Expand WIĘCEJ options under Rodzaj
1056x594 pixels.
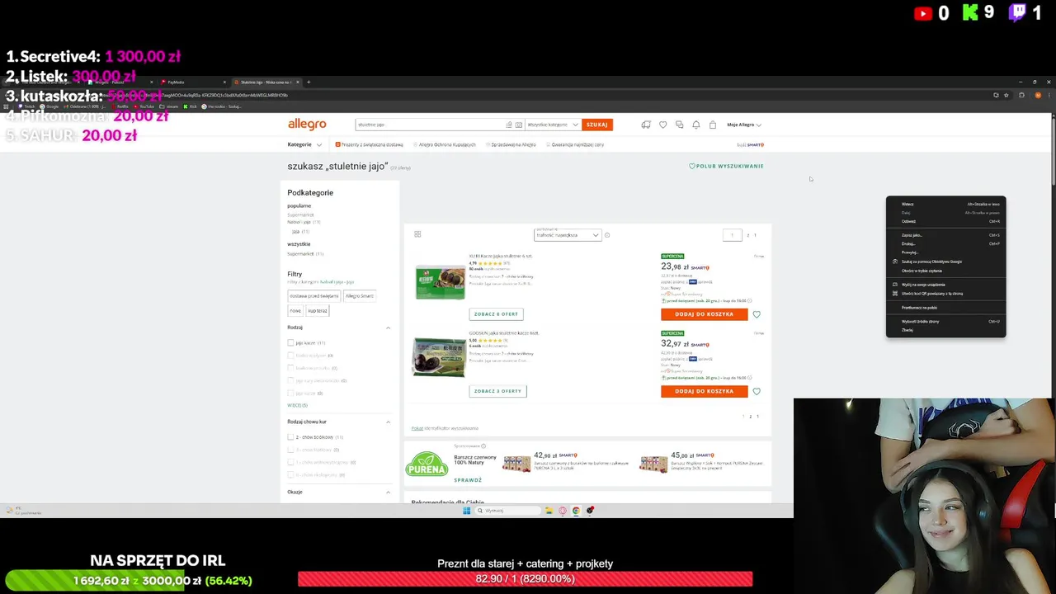pos(297,405)
